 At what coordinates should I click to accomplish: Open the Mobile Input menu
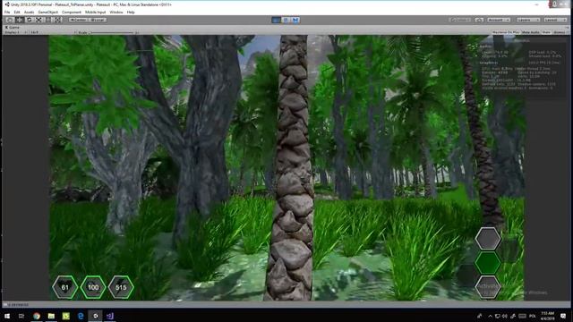96,12
